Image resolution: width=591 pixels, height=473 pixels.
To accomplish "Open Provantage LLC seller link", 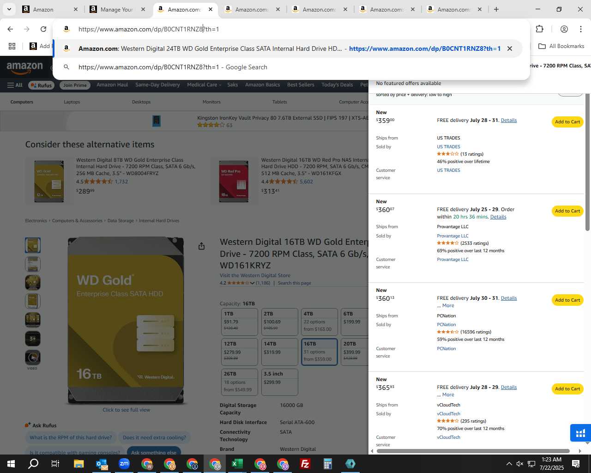I will tap(452, 236).
